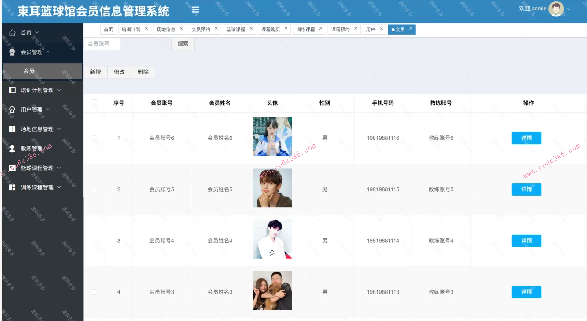Image resolution: width=587 pixels, height=321 pixels.
Task: Click the sidebar collapse hamburger icon
Action: click(x=195, y=9)
